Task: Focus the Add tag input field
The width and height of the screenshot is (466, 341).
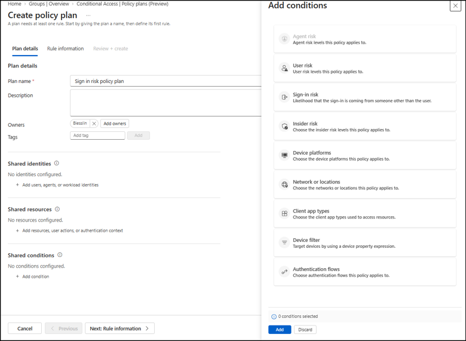Action: [97, 136]
